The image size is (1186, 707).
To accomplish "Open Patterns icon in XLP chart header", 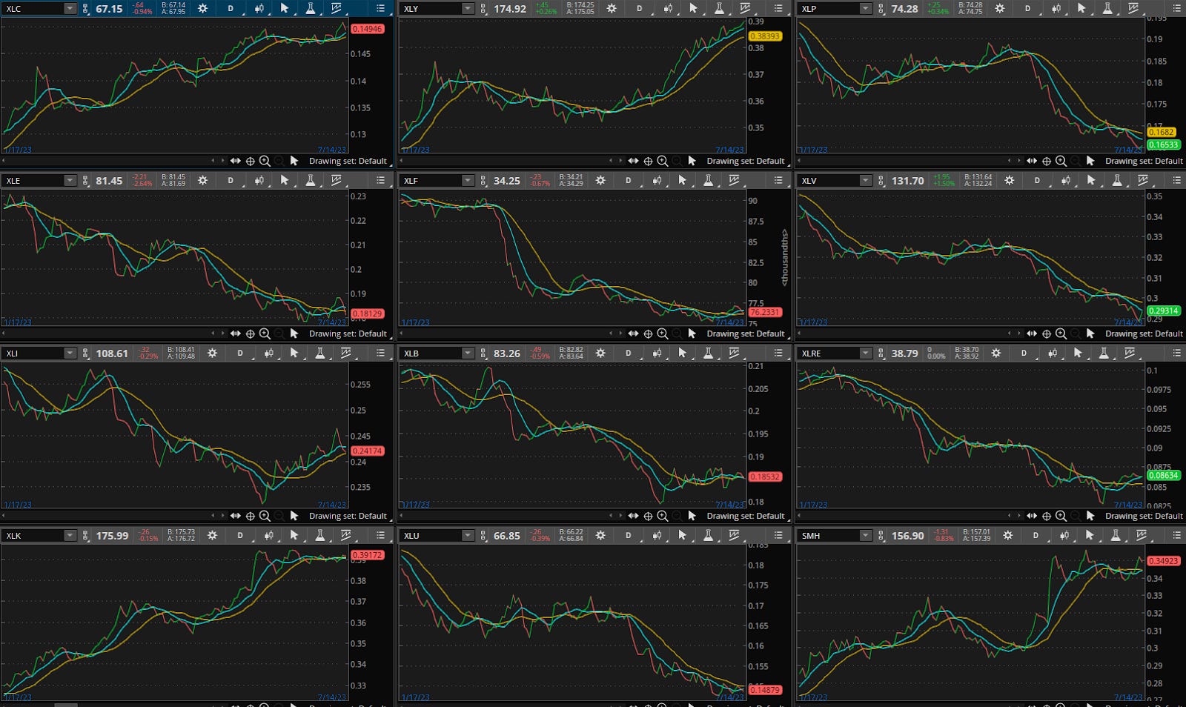I will click(1133, 9).
